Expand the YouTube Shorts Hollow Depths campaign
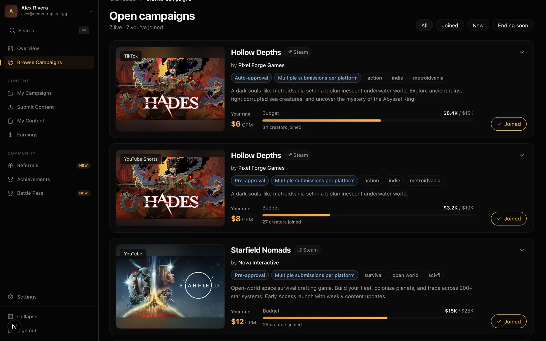The height and width of the screenshot is (341, 546). (x=521, y=155)
